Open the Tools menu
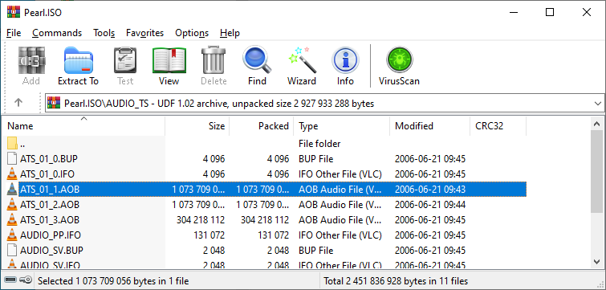The image size is (606, 290). click(104, 33)
